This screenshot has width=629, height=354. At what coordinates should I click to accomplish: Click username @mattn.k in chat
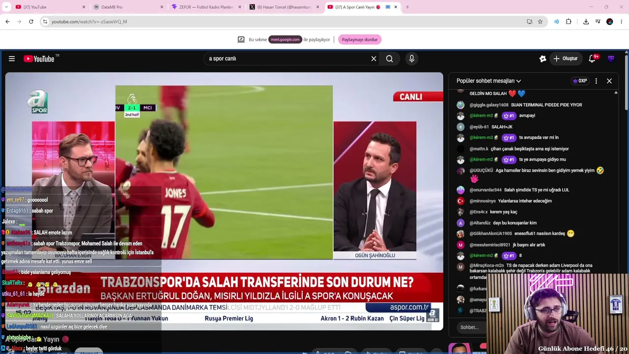pos(479,148)
